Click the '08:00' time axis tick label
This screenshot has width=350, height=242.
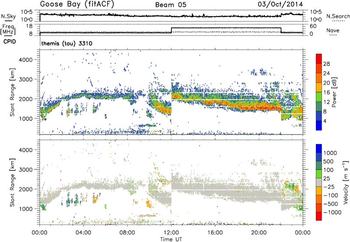click(127, 233)
